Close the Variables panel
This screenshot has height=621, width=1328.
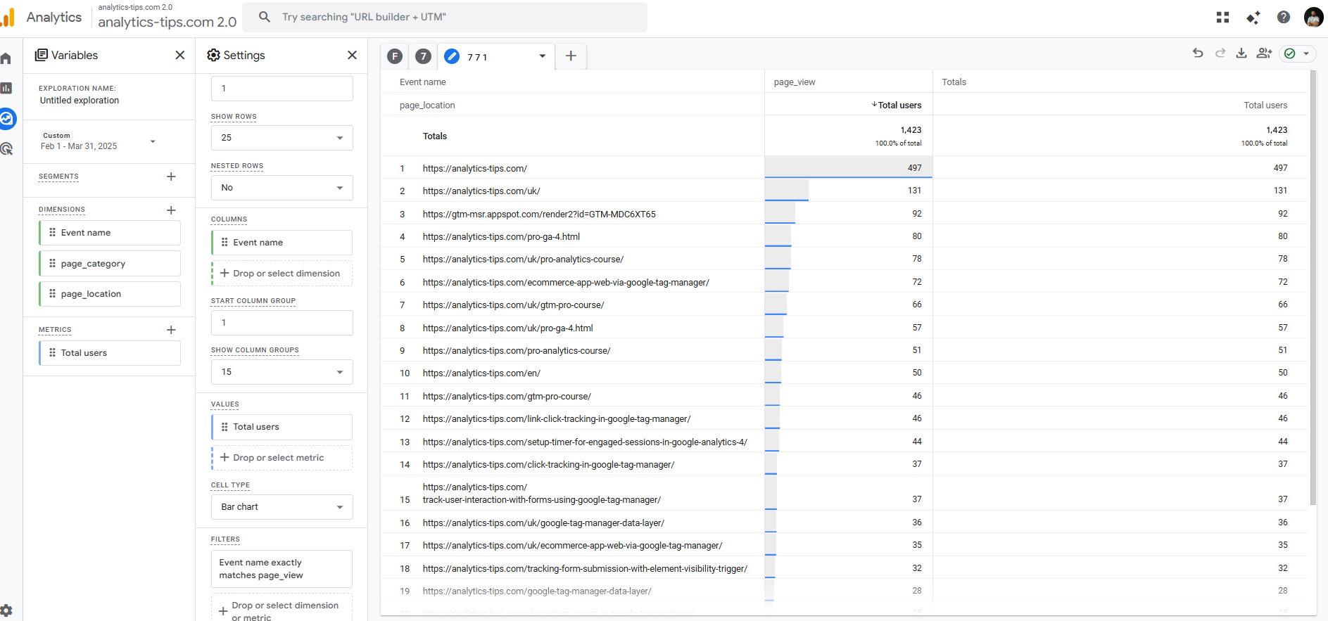(x=180, y=55)
